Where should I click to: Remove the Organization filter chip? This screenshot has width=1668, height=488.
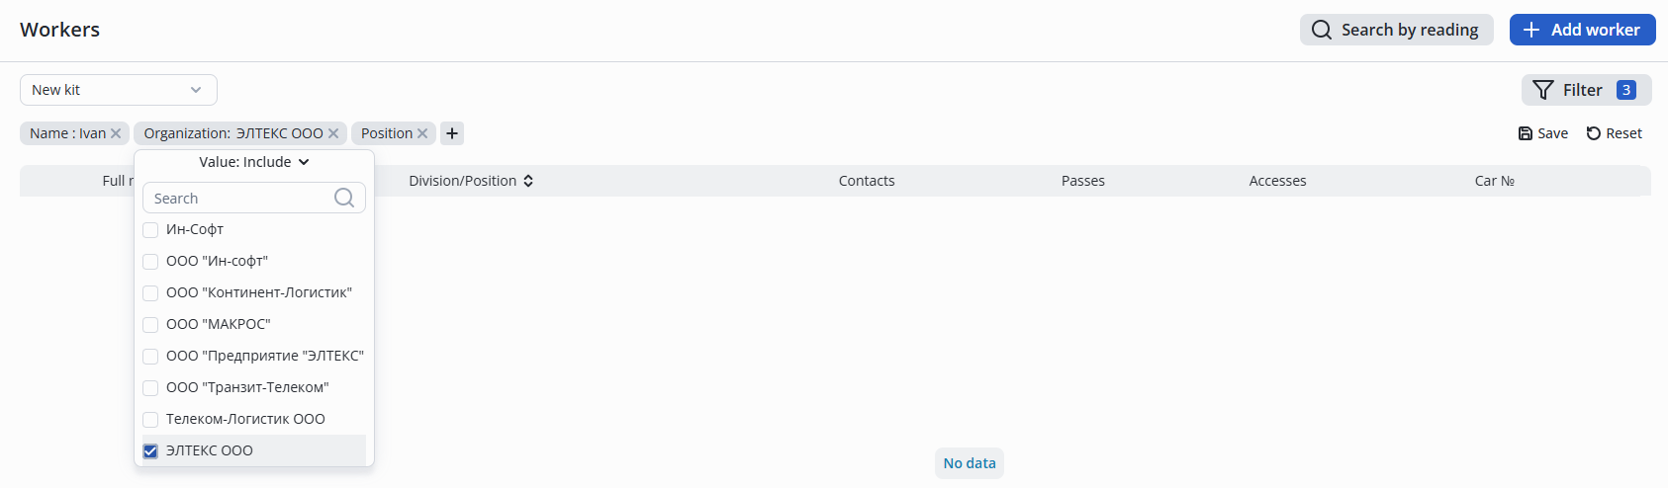tap(333, 133)
